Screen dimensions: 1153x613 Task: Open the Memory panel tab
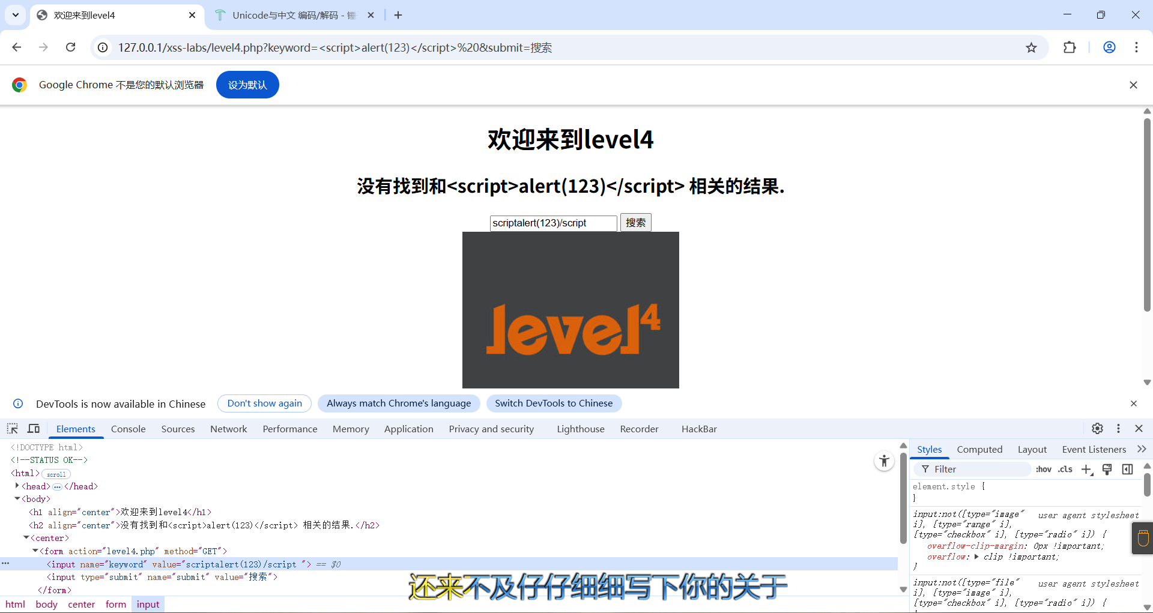(x=351, y=429)
